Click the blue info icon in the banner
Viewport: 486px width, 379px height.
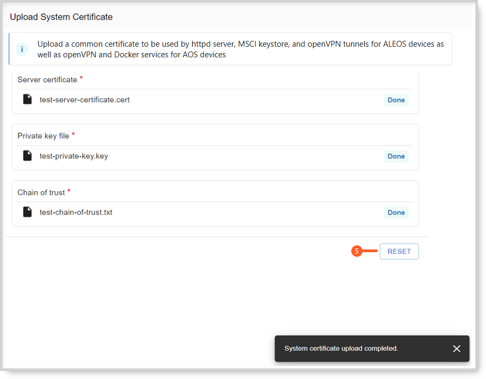click(22, 49)
